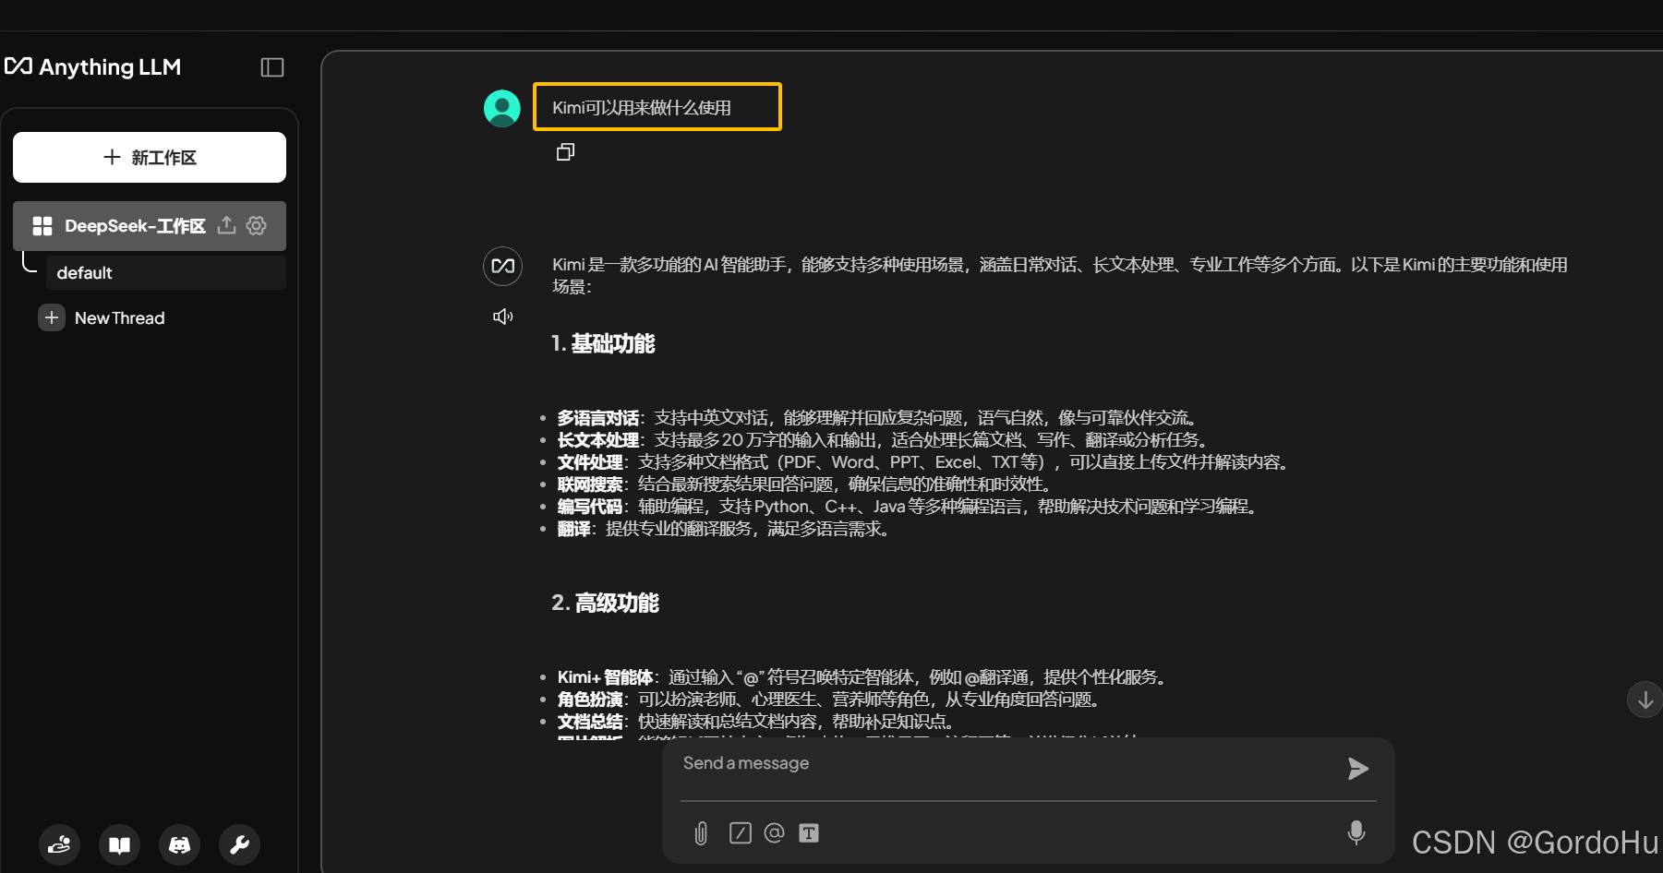This screenshot has width=1663, height=873.
Task: Click the upload icon on DeepSeek-工作区
Action: pyautogui.click(x=226, y=225)
